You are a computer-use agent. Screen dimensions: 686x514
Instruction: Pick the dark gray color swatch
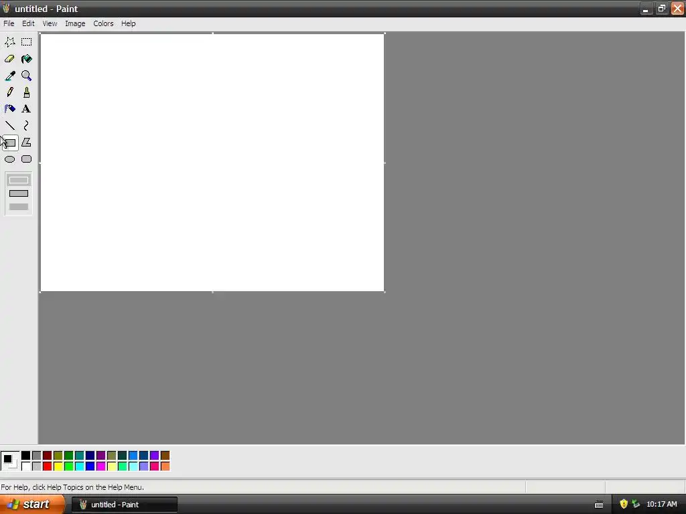coord(37,456)
